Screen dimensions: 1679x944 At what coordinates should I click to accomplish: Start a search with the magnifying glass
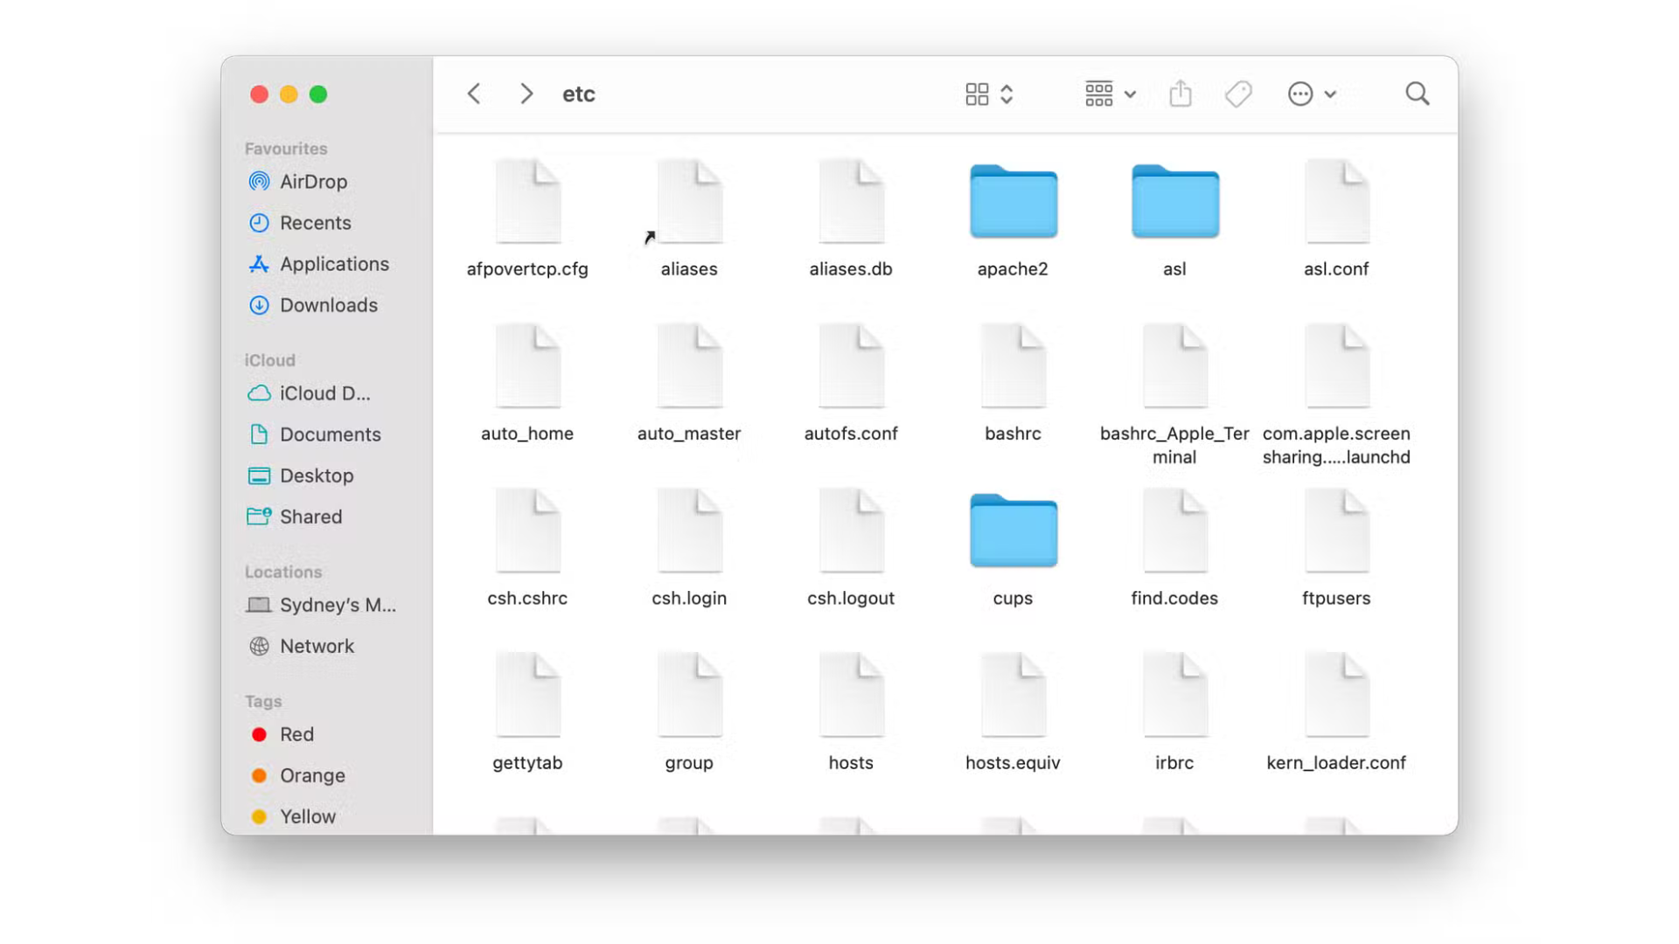(1417, 93)
